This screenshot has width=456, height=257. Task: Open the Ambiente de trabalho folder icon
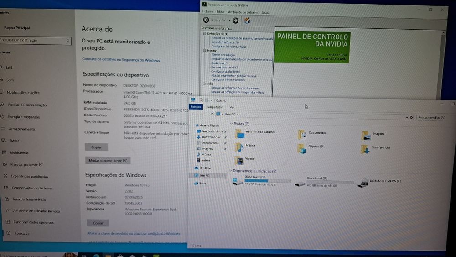coord(240,134)
